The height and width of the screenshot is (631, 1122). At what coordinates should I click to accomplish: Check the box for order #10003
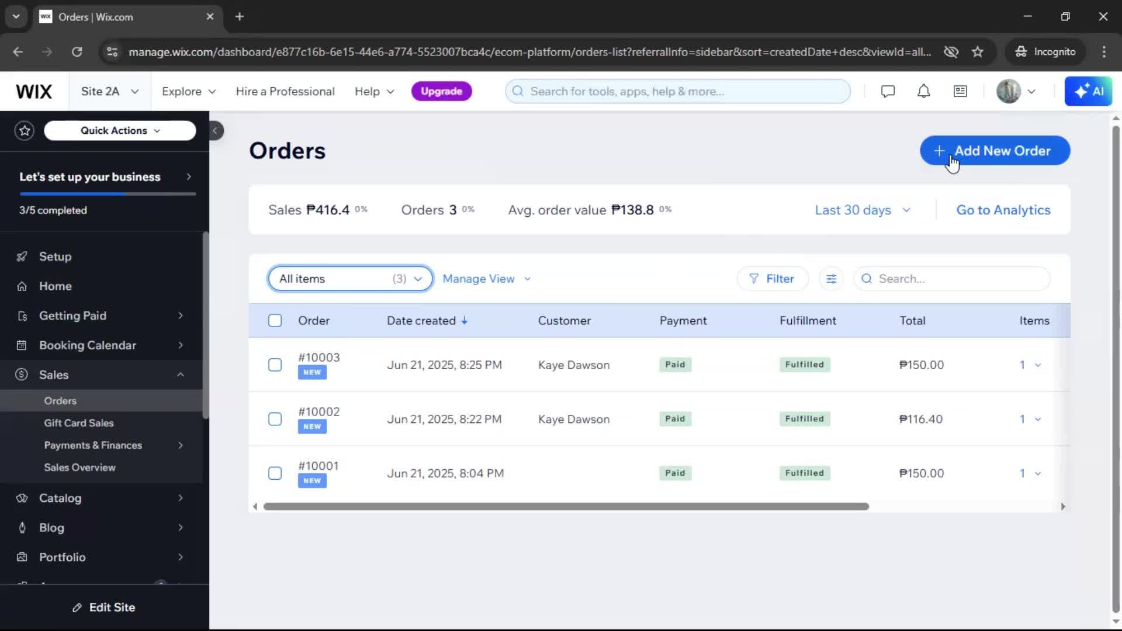[x=275, y=365]
